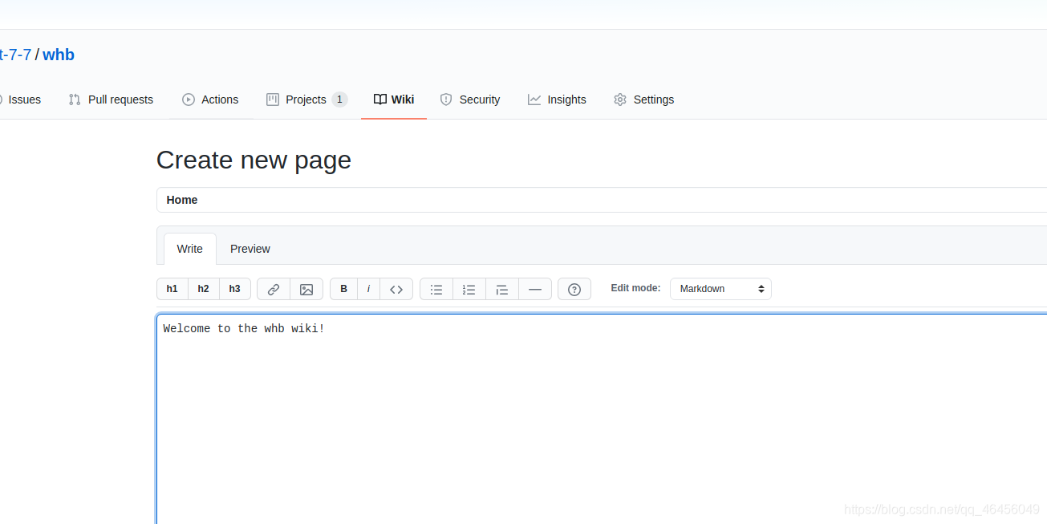The height and width of the screenshot is (524, 1047).
Task: Apply italic with the i button
Action: pos(368,289)
